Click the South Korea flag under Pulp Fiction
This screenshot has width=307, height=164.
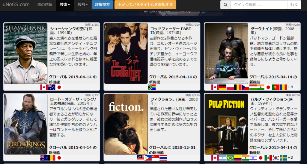(276, 158)
